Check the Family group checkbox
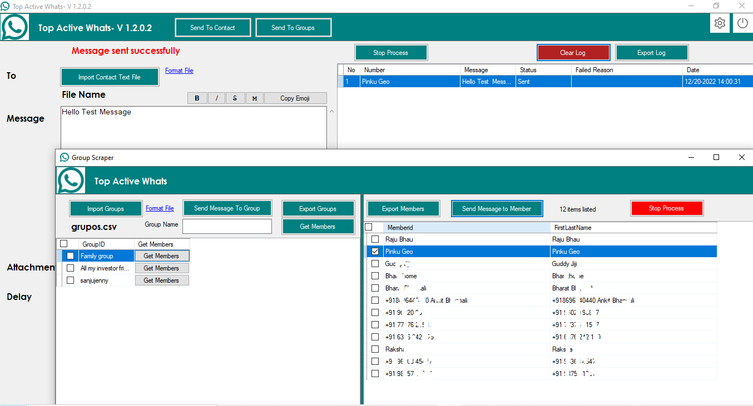753x406 pixels. click(71, 256)
